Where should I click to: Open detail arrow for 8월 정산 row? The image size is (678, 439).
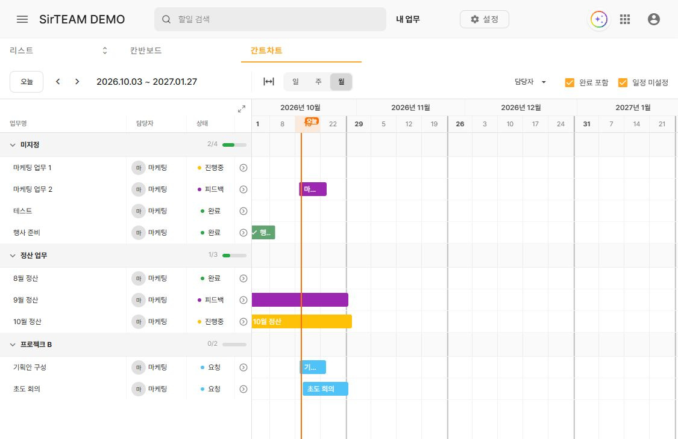coord(243,278)
